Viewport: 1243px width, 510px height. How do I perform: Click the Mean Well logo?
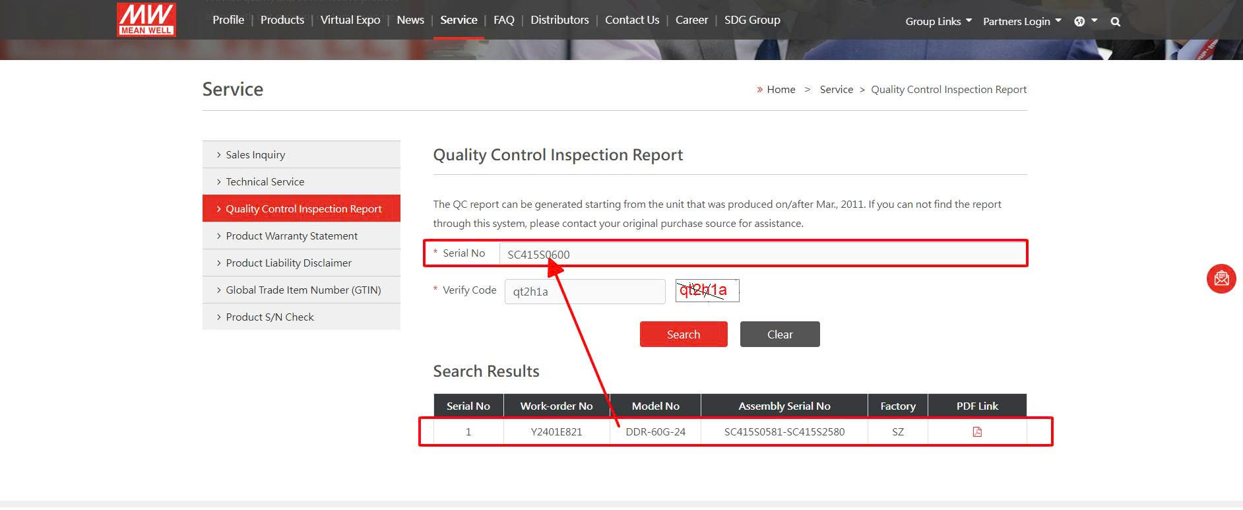(146, 19)
